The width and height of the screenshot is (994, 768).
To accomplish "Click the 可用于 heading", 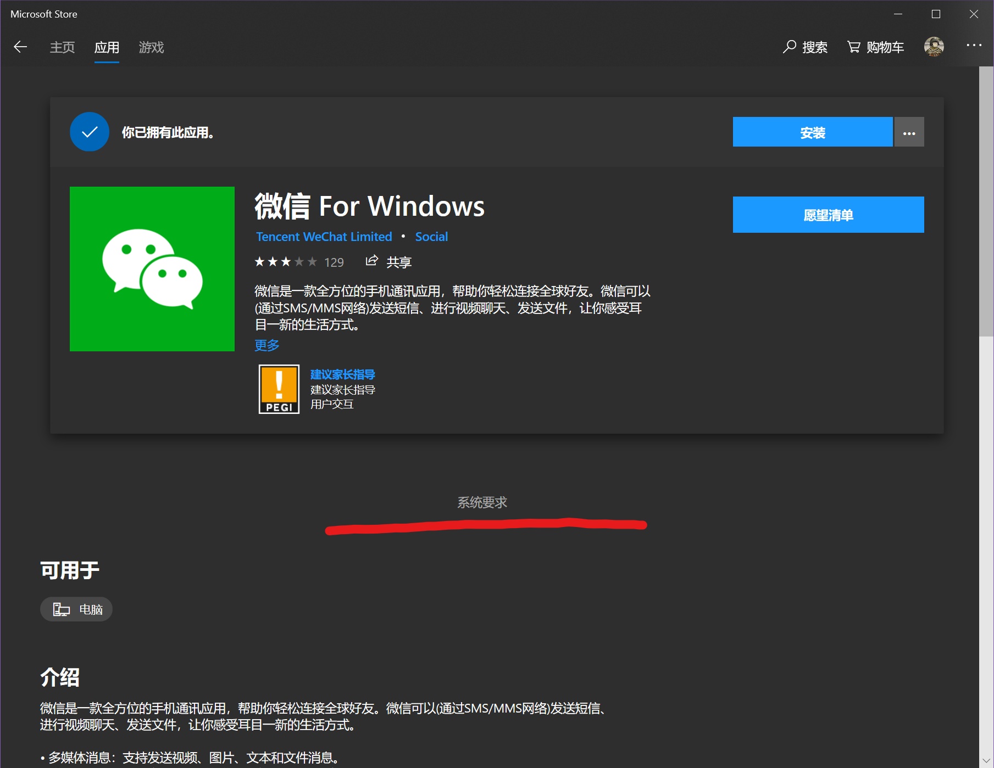I will 70,570.
